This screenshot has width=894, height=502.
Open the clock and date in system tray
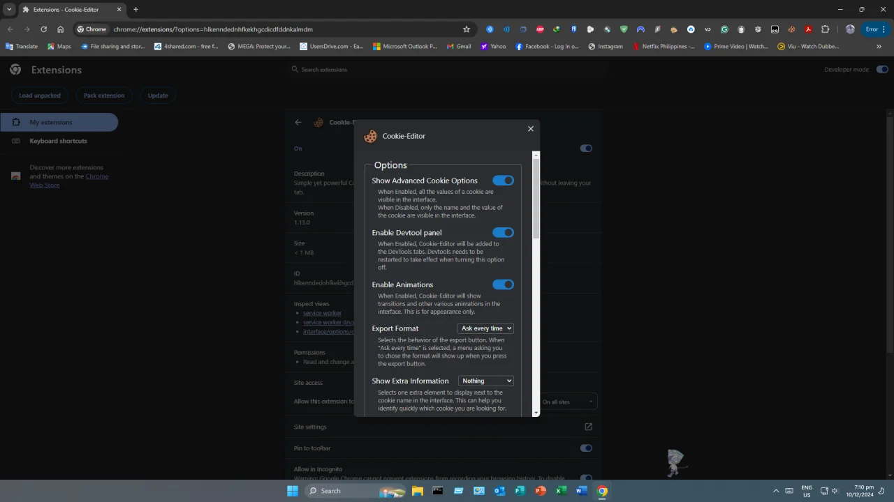coord(860,491)
